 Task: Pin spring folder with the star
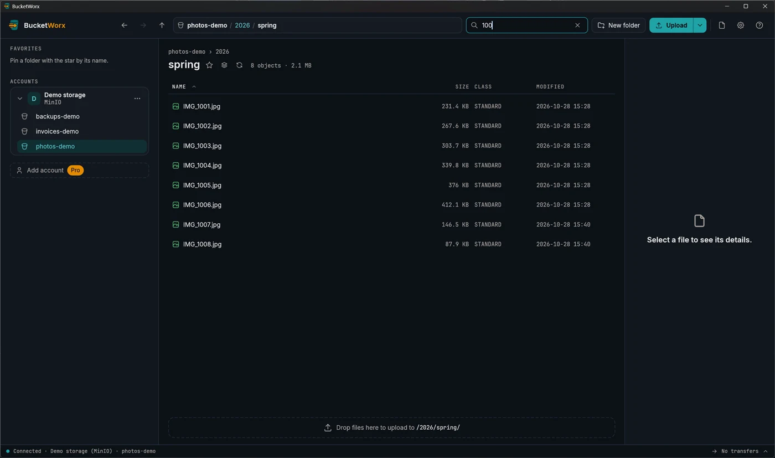(x=209, y=65)
